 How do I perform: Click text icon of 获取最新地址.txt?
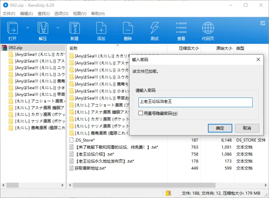[71, 168]
